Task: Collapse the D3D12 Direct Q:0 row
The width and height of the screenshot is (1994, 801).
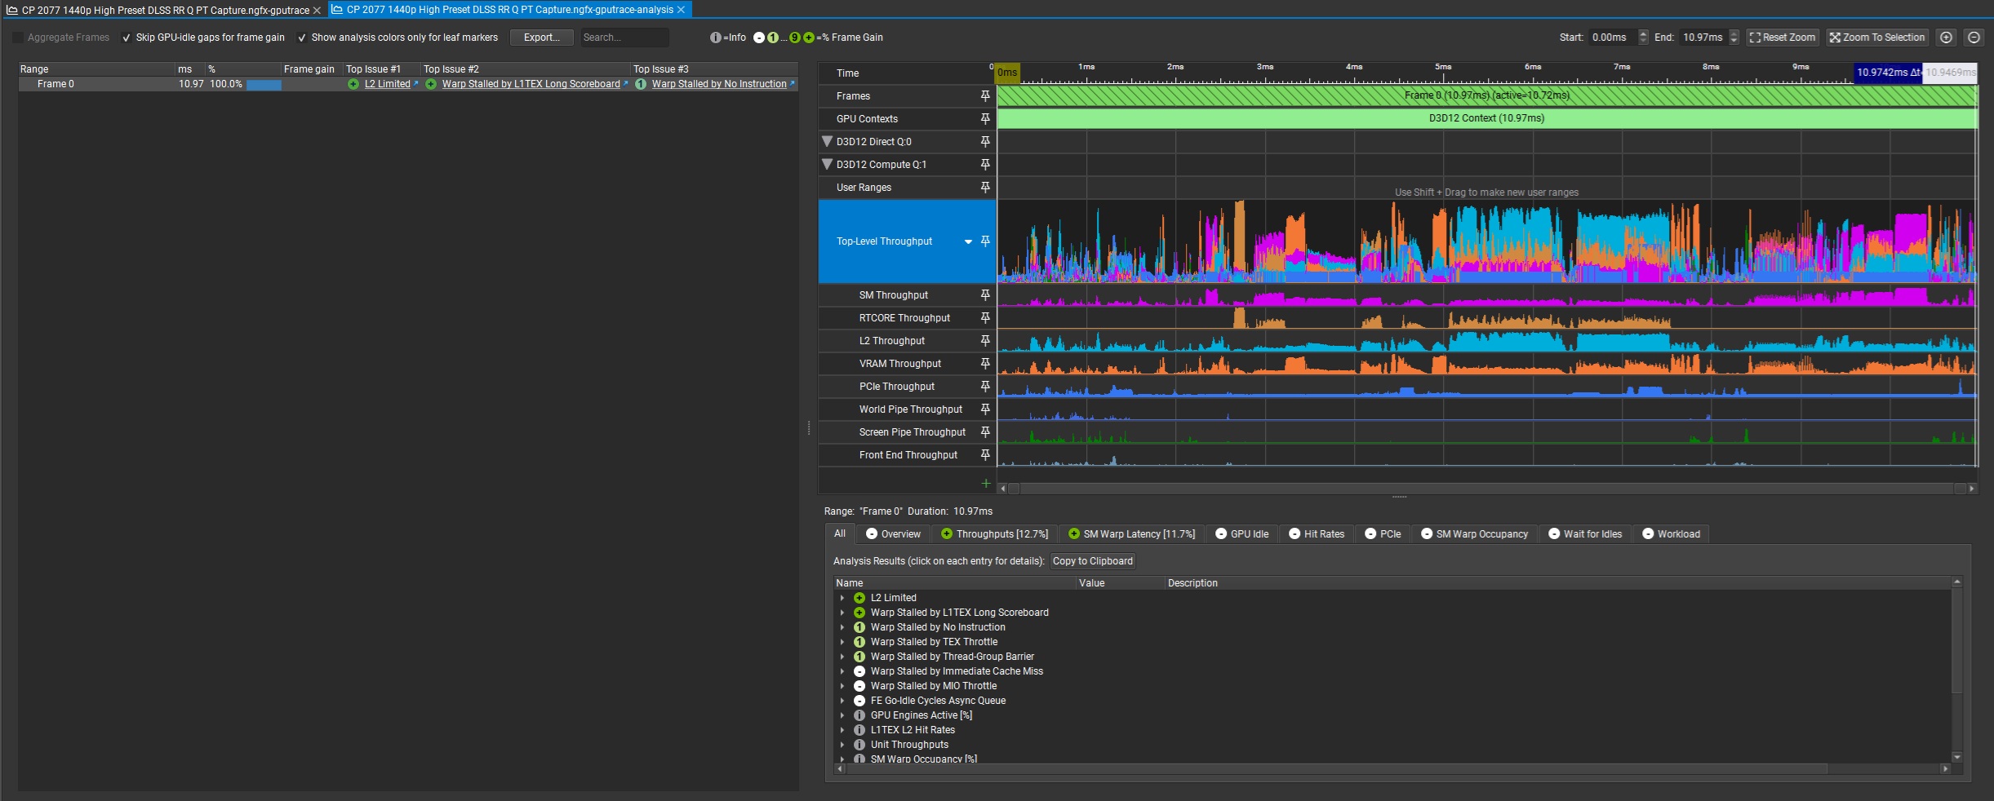Action: click(x=827, y=142)
